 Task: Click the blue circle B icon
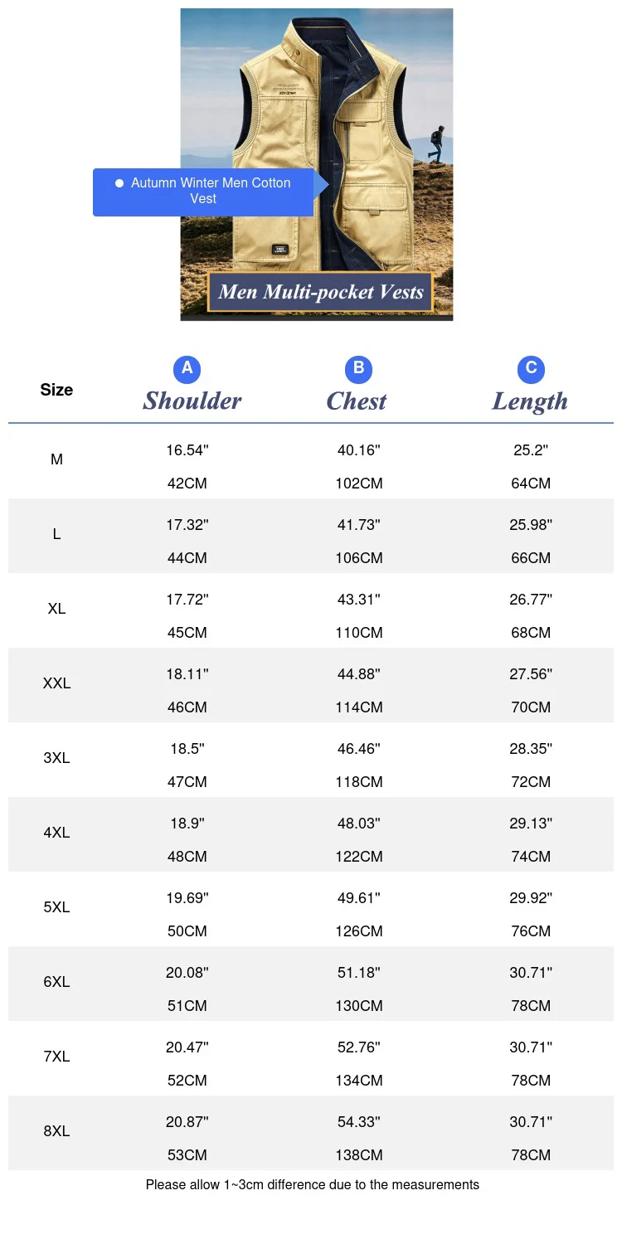pyautogui.click(x=358, y=368)
